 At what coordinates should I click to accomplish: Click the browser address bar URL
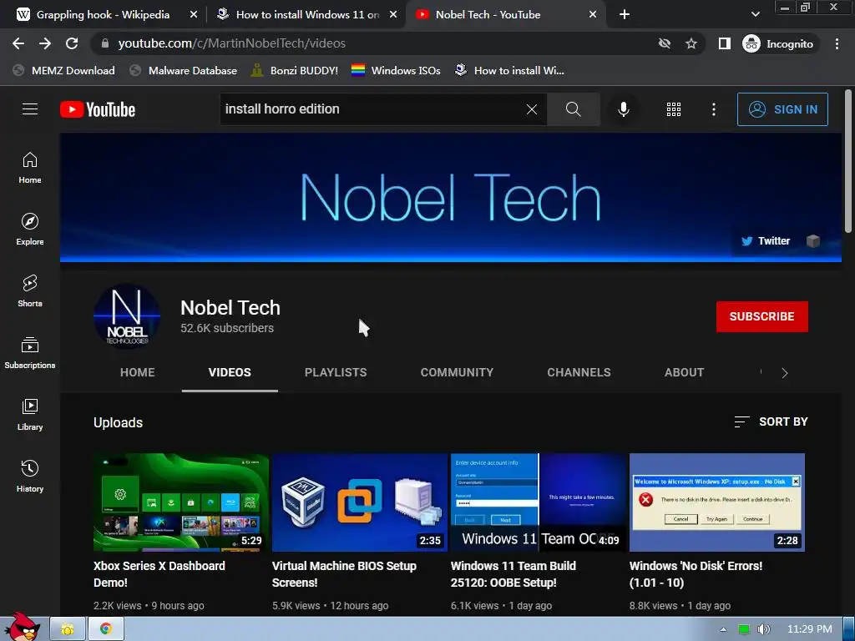click(232, 43)
